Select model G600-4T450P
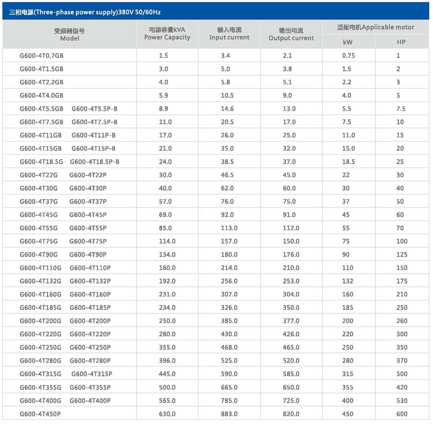 [x=40, y=414]
